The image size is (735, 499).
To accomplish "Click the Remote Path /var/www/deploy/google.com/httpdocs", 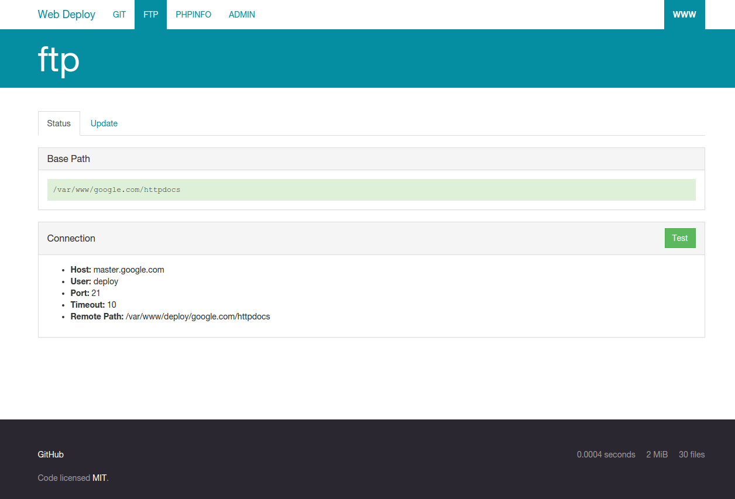I will 198,316.
